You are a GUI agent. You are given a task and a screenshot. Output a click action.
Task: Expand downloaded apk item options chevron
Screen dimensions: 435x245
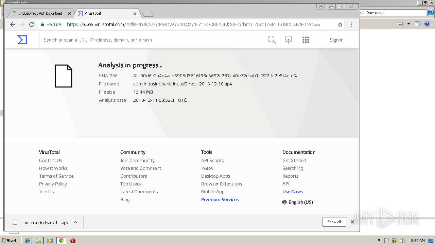pos(75,222)
